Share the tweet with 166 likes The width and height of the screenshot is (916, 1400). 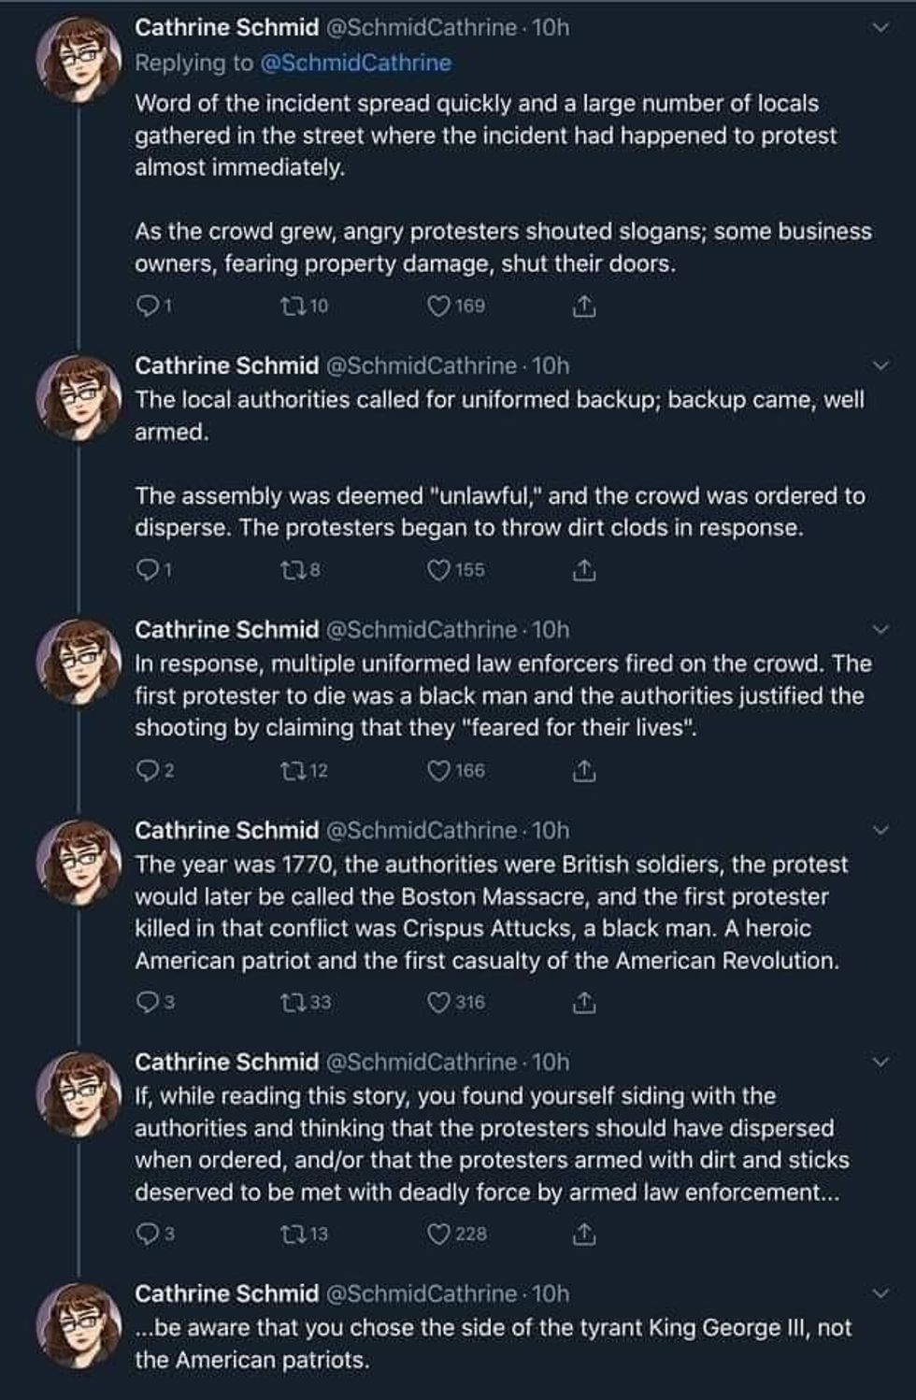point(583,770)
